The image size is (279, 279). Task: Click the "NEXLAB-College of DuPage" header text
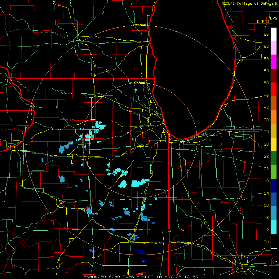coord(248,3)
